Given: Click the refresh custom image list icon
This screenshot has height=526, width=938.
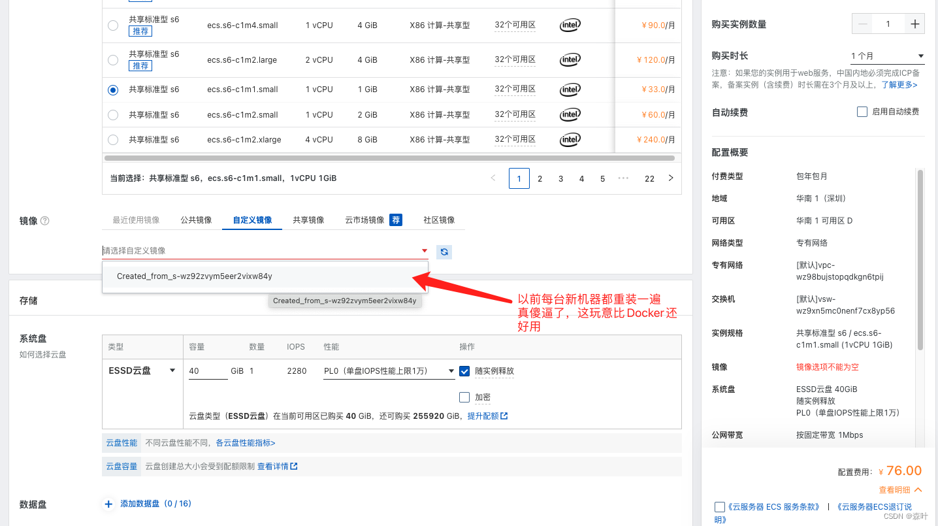Looking at the screenshot, I should (x=444, y=252).
